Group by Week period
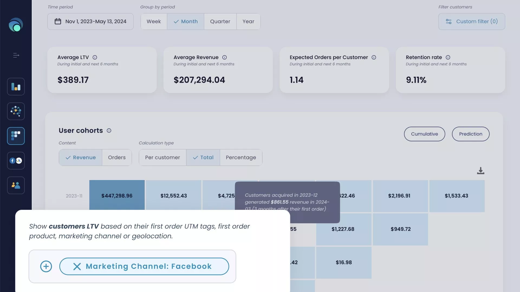520x292 pixels. tap(154, 21)
